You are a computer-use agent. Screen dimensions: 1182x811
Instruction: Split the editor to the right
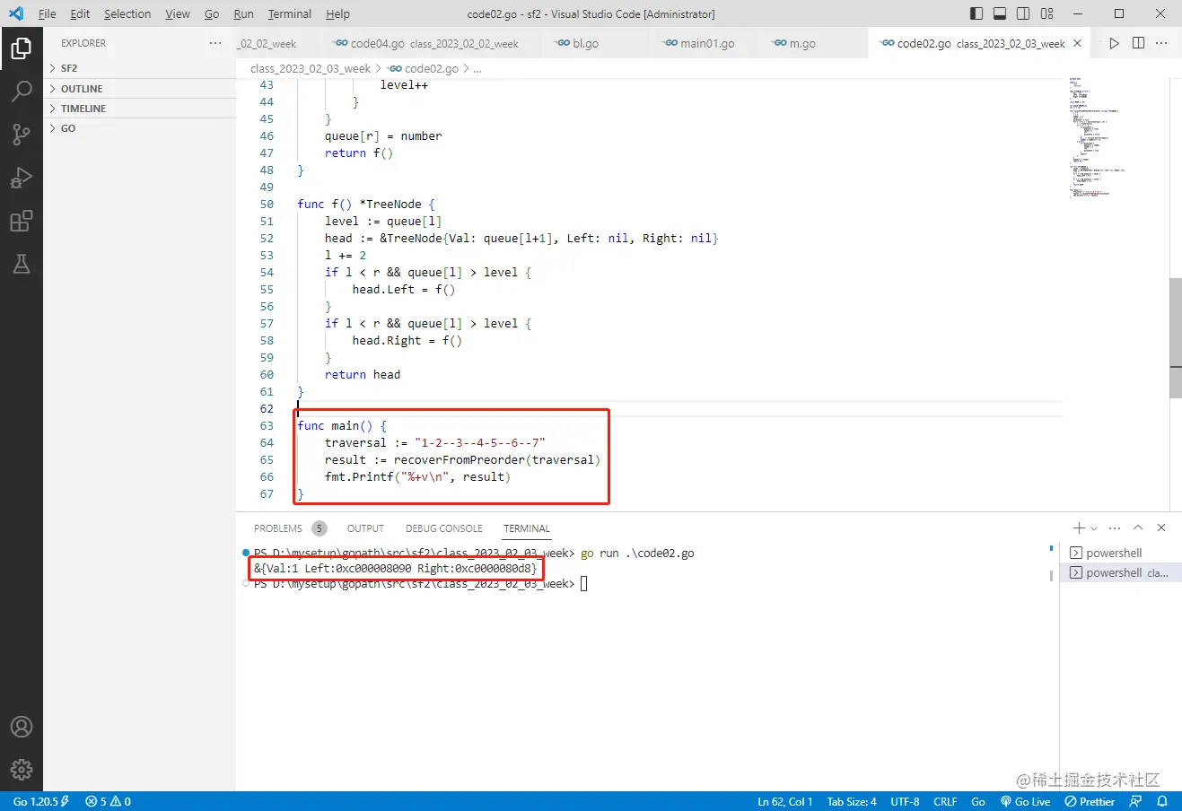(x=1138, y=43)
